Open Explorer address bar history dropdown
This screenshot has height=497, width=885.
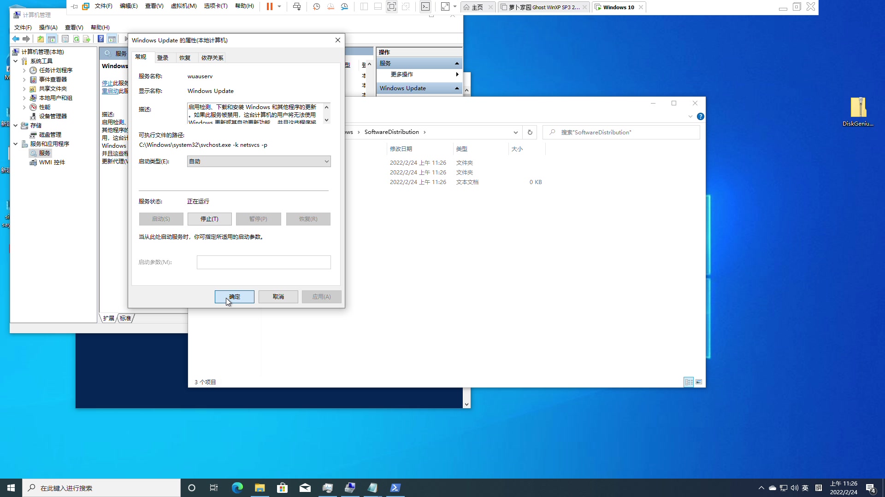click(x=515, y=133)
